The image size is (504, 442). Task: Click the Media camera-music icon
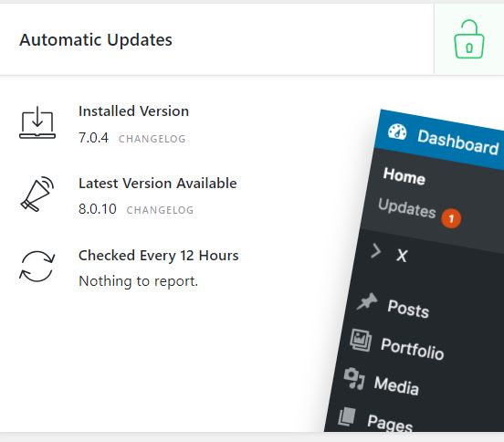pyautogui.click(x=354, y=379)
